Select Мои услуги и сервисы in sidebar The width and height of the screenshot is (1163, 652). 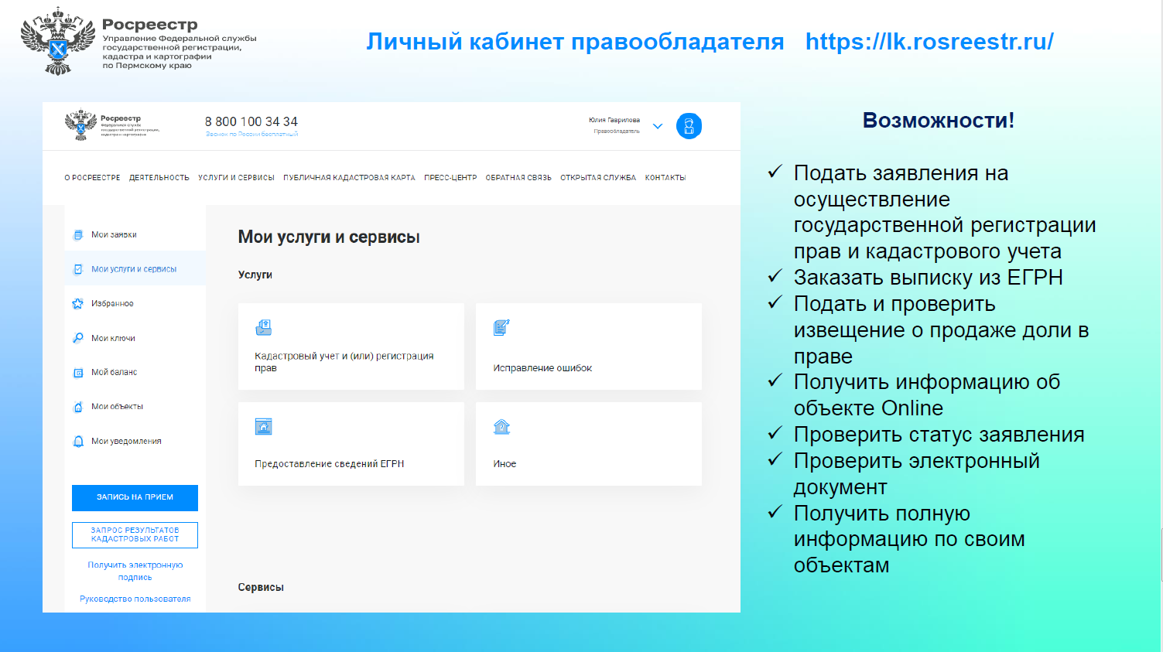(134, 269)
